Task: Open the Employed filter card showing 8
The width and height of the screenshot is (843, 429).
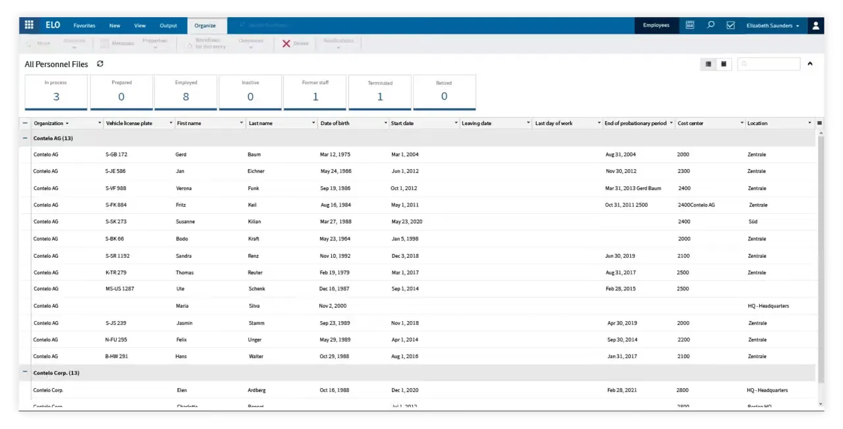Action: coord(186,92)
